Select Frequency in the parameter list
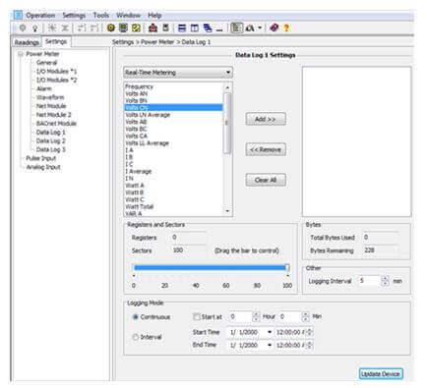The height and width of the screenshot is (388, 427). pyautogui.click(x=139, y=86)
